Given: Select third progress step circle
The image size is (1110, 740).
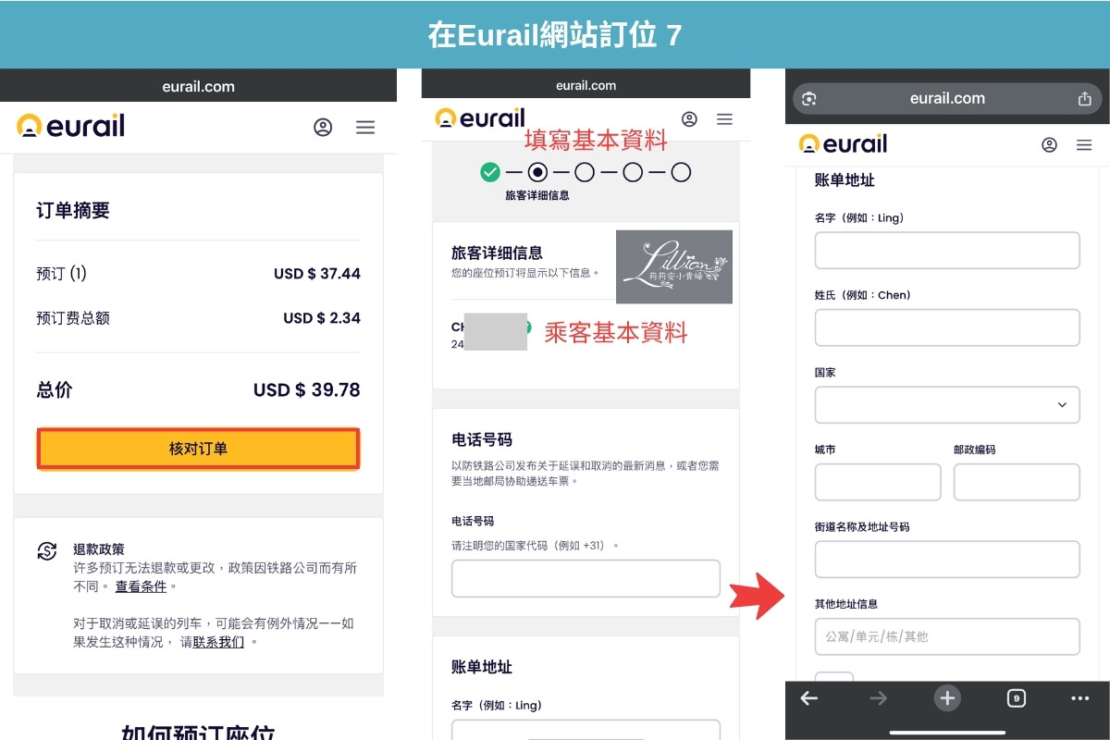Looking at the screenshot, I should coord(585,172).
